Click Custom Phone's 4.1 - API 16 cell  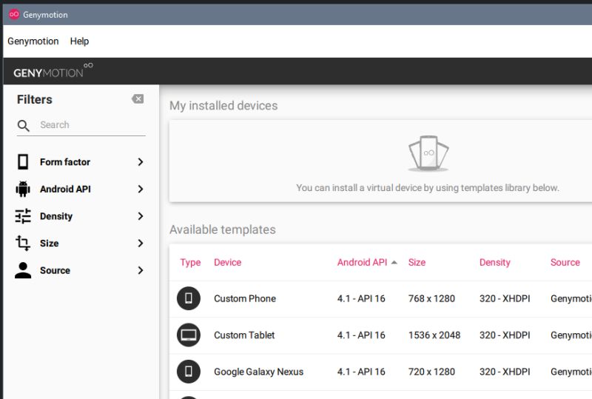point(361,298)
